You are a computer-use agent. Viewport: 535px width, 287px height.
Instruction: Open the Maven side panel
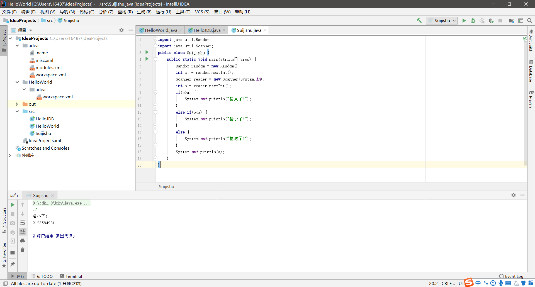point(531,99)
